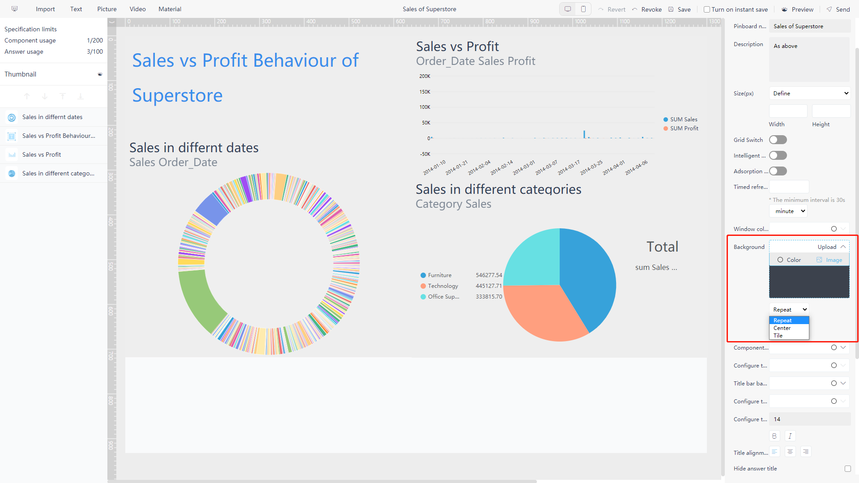859x483 pixels.
Task: Click the Image picture icon under Background
Action: (819, 260)
